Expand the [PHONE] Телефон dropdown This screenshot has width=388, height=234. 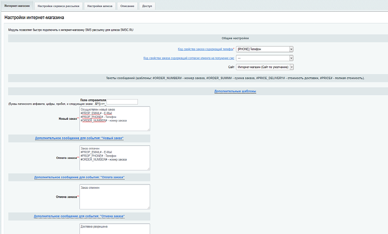click(x=265, y=49)
